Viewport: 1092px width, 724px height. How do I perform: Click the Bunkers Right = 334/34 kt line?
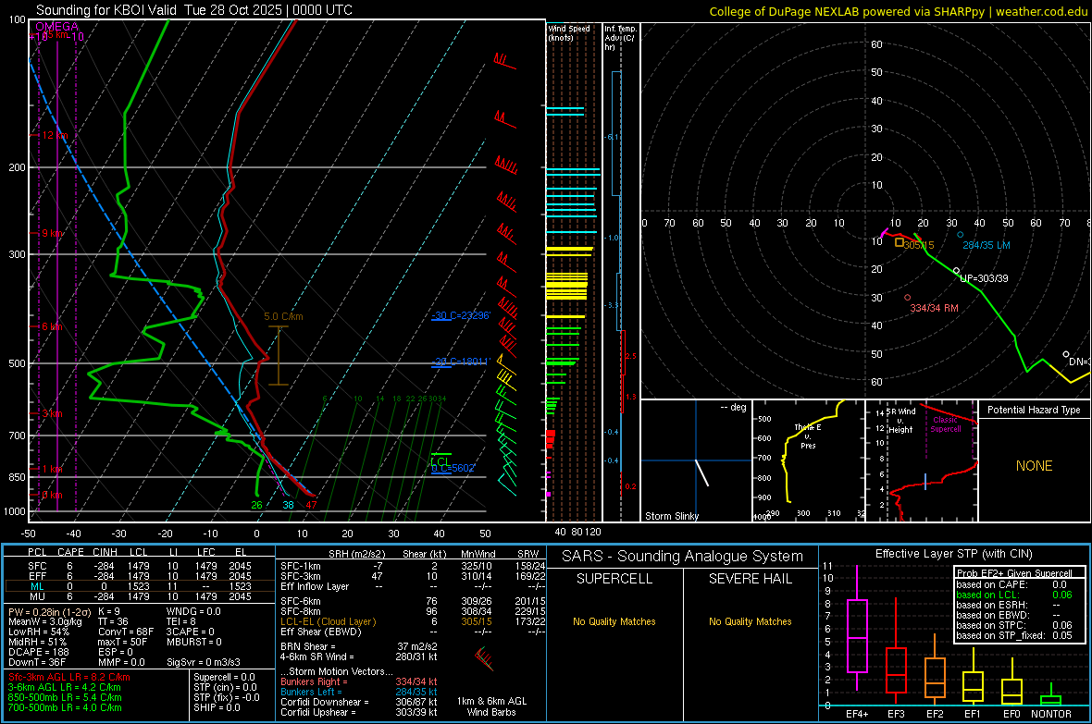coord(359,681)
